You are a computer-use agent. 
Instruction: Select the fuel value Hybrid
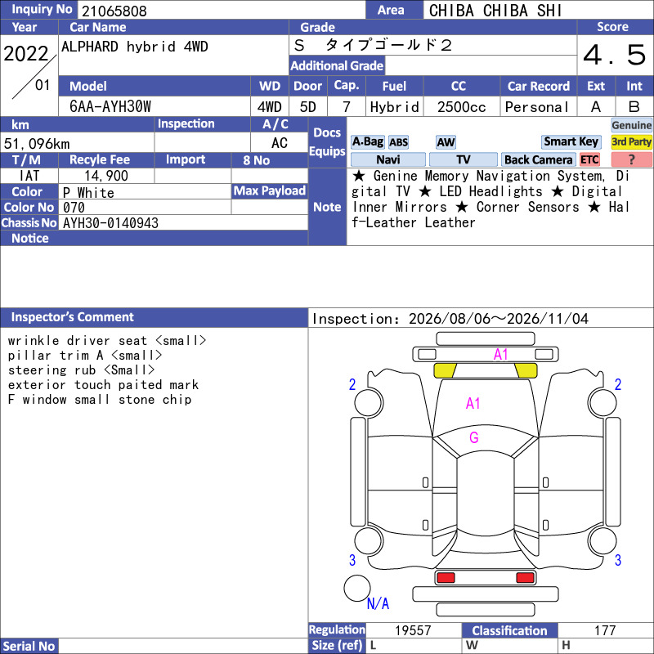395,107
